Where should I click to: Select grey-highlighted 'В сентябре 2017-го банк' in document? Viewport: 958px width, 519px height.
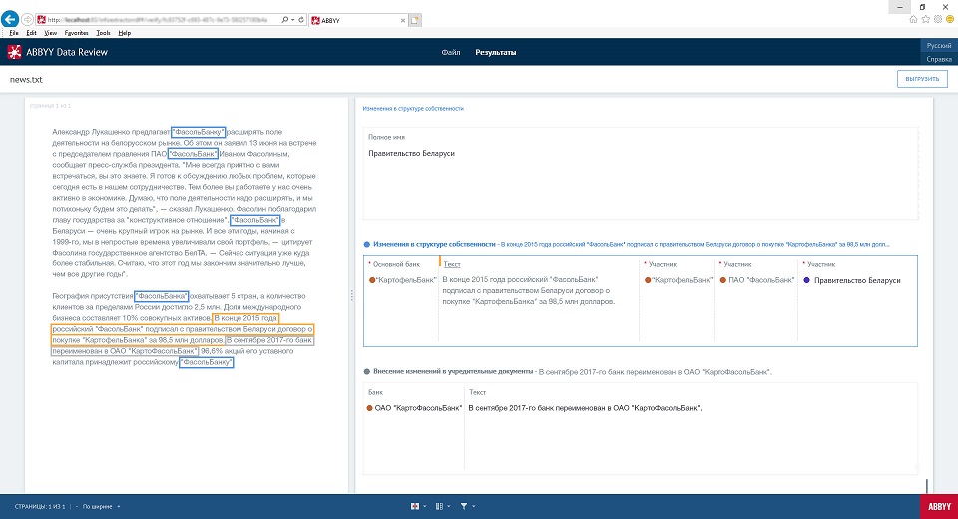coord(269,340)
